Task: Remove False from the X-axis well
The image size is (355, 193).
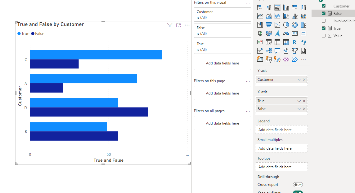Action: (x=304, y=109)
